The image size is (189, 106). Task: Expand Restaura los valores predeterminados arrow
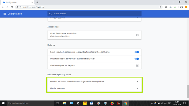pyautogui.click(x=137, y=82)
